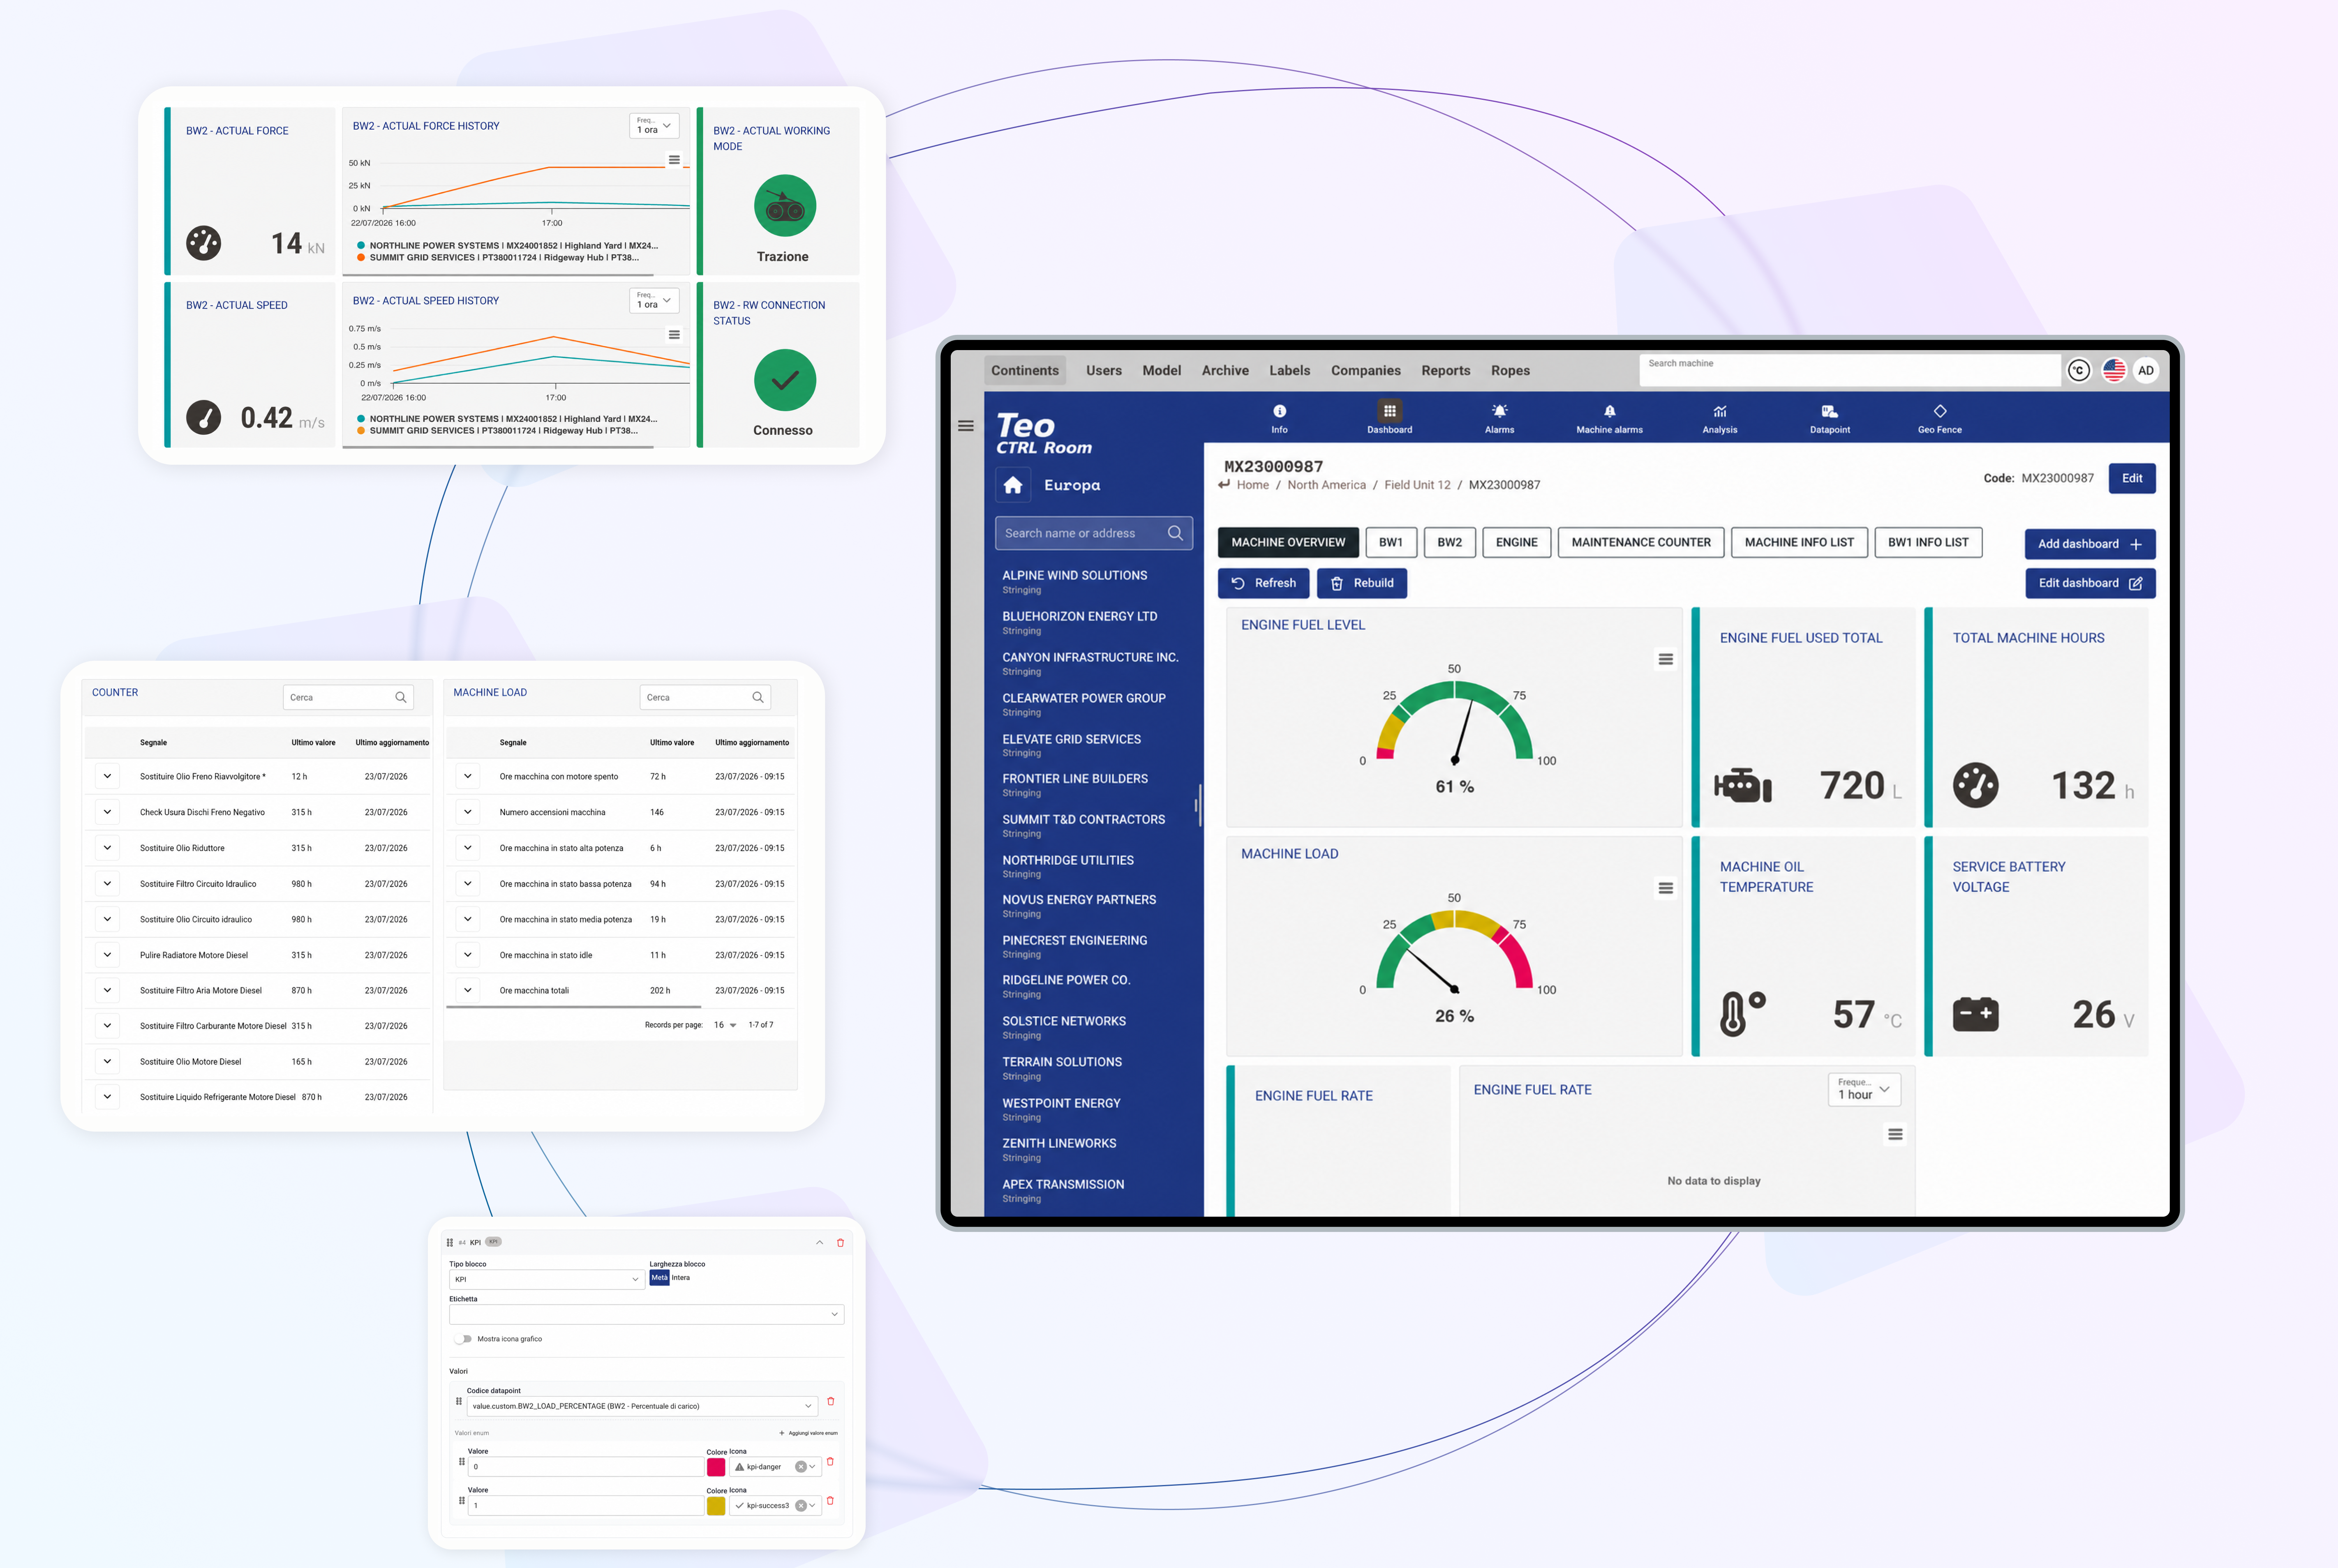Click the Refresh button
This screenshot has width=2338, height=1568.
pos(1263,583)
